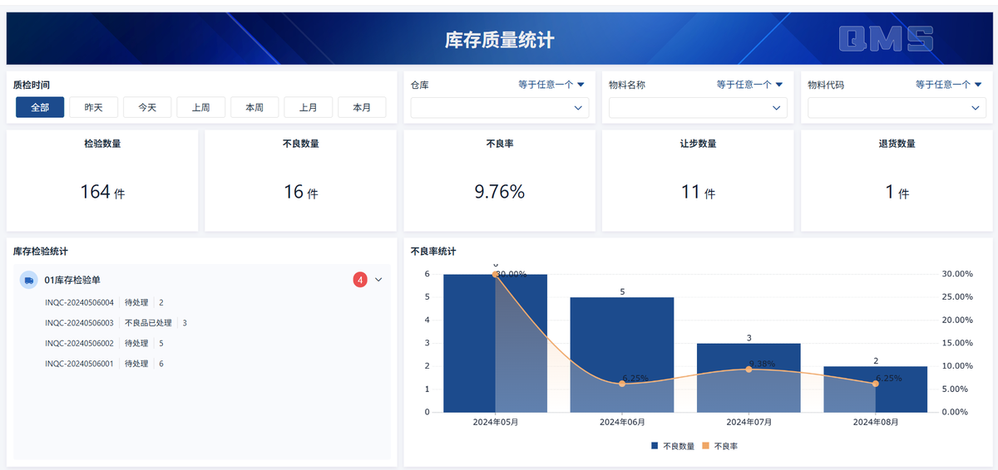Open 物料代码 condition dropdown 等于任意一个
The image size is (998, 470).
[949, 84]
